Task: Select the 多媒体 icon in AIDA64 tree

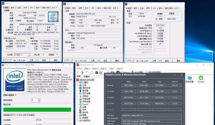Action: pyautogui.click(x=81, y=96)
